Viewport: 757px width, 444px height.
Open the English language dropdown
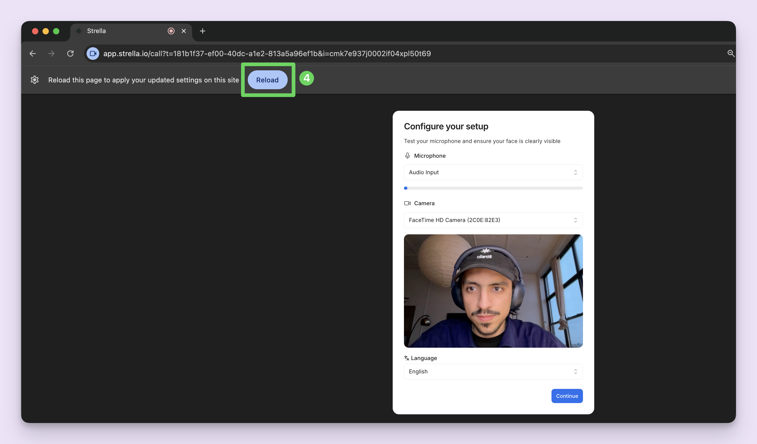pos(493,372)
